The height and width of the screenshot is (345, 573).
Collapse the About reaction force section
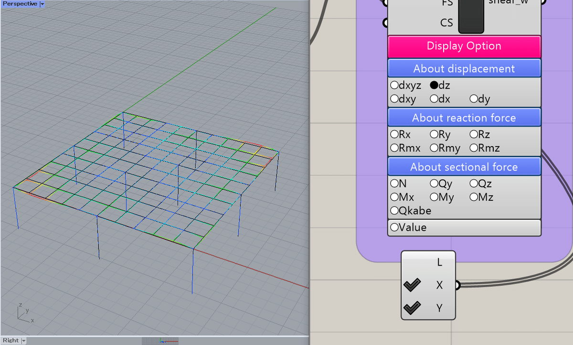(x=464, y=118)
